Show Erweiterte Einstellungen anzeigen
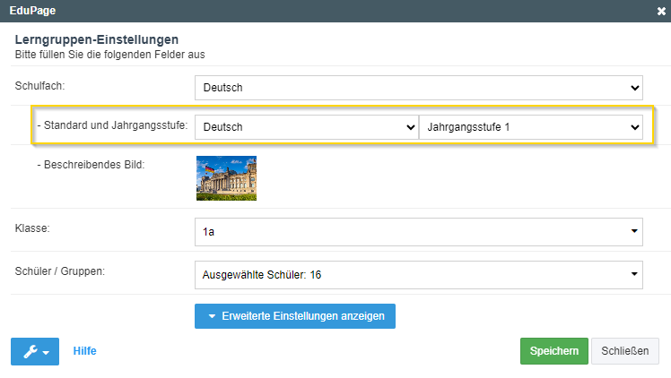This screenshot has width=671, height=378. click(295, 316)
